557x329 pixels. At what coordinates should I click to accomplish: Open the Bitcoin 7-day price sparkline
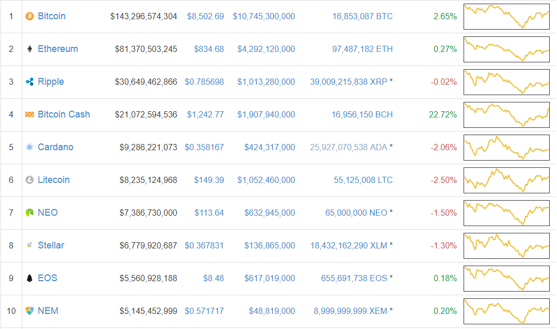tap(507, 17)
